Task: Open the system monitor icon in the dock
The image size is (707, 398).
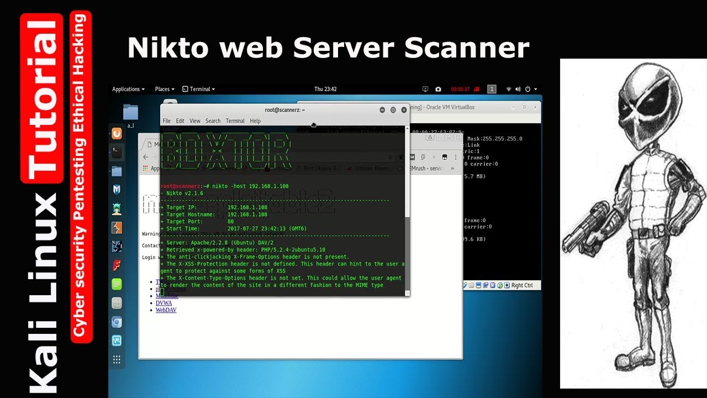Action: [117, 341]
